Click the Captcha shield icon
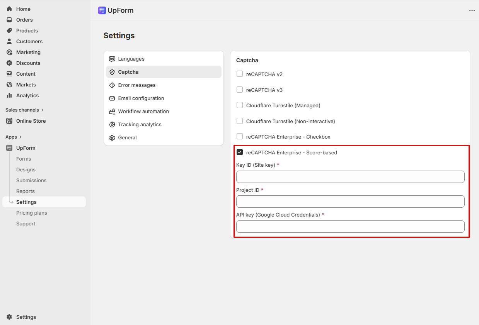Image resolution: width=479 pixels, height=325 pixels. (x=112, y=72)
